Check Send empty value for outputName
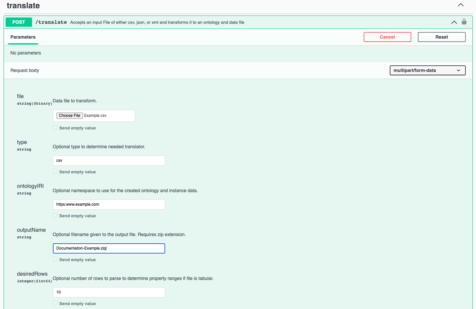 pyautogui.click(x=55, y=259)
